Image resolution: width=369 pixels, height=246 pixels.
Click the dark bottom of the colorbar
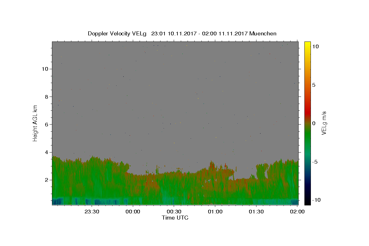click(307, 201)
